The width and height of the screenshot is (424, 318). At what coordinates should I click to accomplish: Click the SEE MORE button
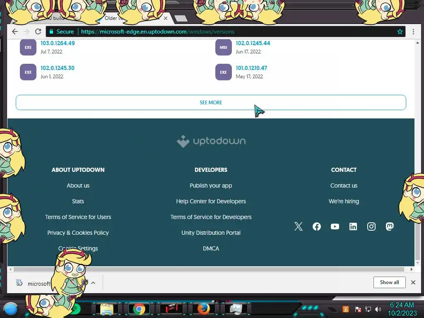coord(211,103)
